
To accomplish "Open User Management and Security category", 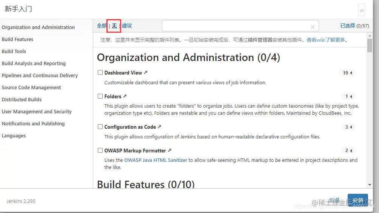I will [x=37, y=111].
